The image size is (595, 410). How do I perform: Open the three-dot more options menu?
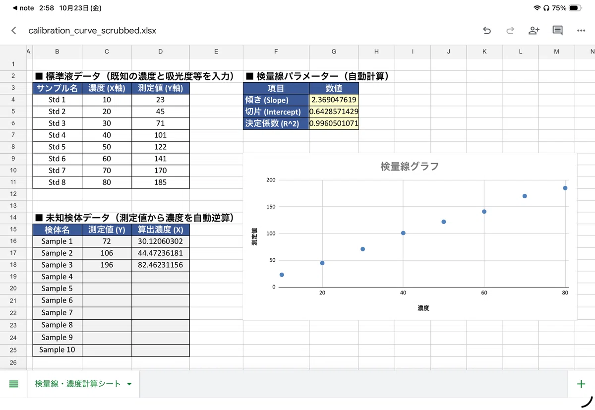pos(581,31)
